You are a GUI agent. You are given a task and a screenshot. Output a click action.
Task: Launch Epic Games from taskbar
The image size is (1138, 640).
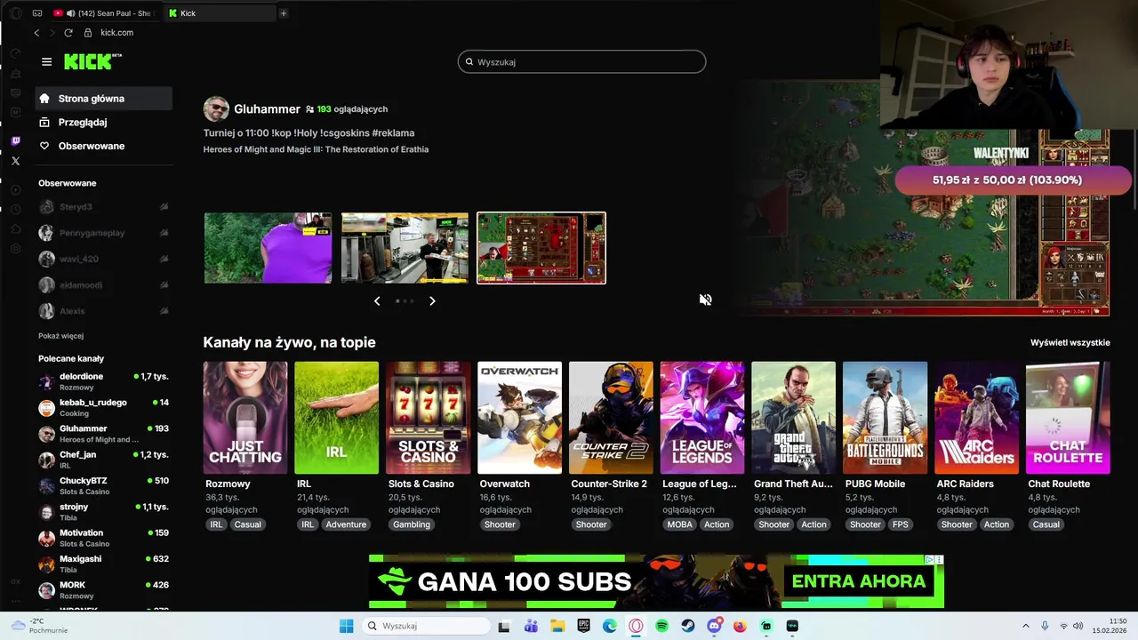click(583, 626)
